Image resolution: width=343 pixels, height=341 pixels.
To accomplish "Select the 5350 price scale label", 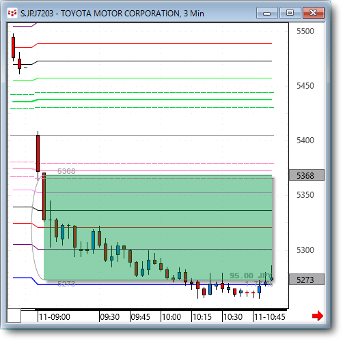I will [305, 195].
